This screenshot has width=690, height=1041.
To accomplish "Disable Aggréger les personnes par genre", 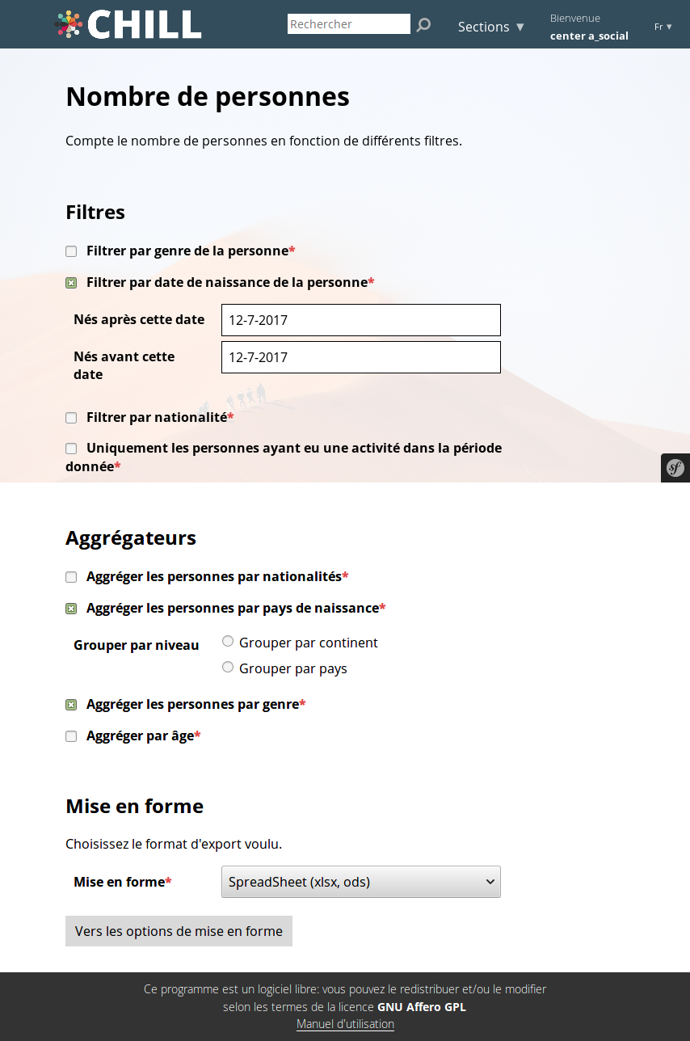I will coord(71,705).
